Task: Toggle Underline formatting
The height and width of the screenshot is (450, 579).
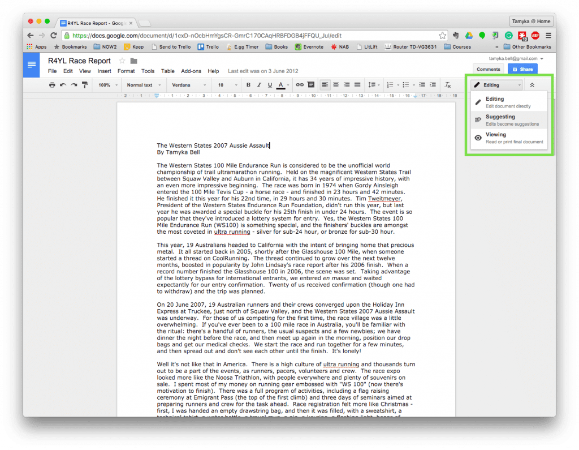Action: [270, 85]
